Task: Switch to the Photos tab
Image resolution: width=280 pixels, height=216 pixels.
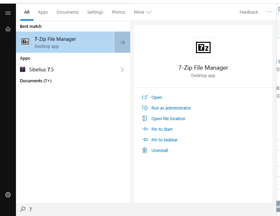Action: [118, 12]
